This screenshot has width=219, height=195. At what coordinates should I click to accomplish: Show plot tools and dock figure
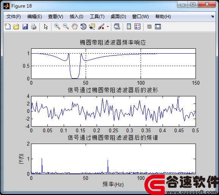click(158, 26)
